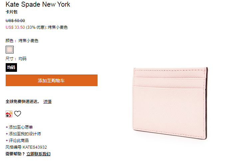Click the 全球免费快速送达 shipping text
The width and height of the screenshot is (238, 162).
22,102
